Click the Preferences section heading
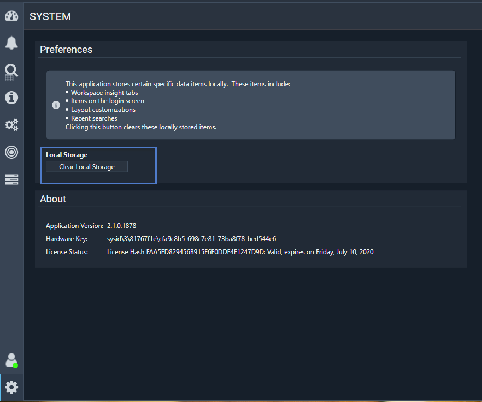The height and width of the screenshot is (402, 482). tap(66, 50)
